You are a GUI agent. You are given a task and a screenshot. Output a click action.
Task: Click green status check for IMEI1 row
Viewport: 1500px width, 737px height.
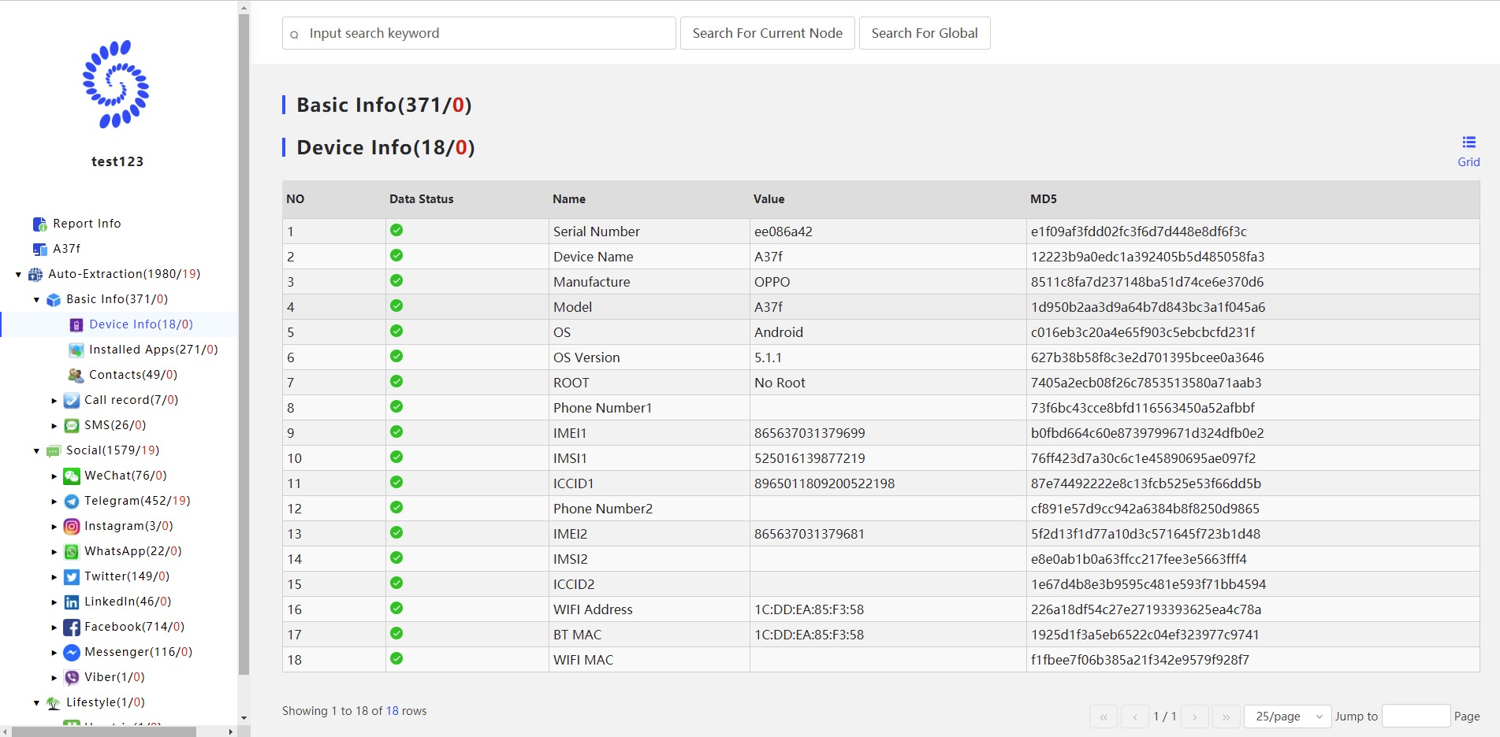point(396,431)
